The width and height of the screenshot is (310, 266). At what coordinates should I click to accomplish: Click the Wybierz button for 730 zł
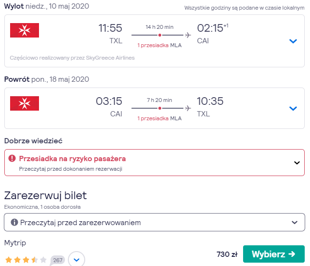(x=273, y=254)
